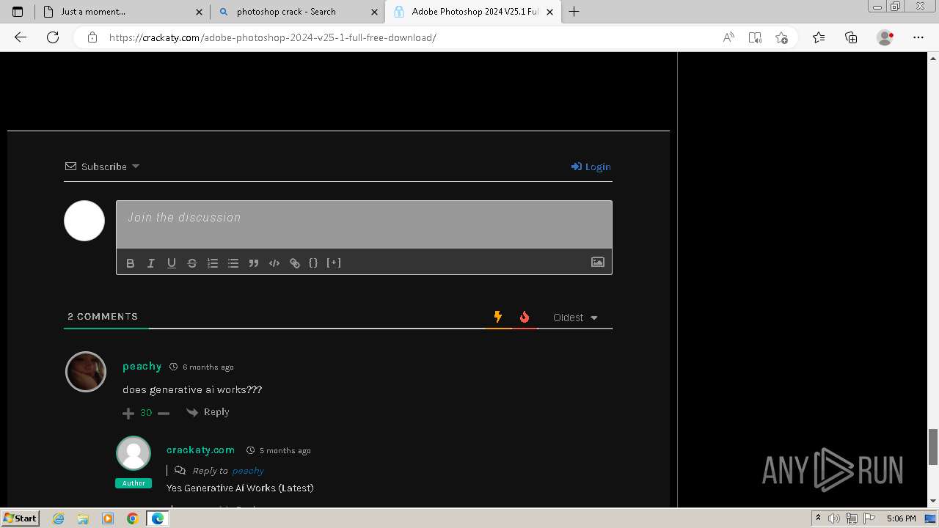Close the 'Just a moment...' tab
The width and height of the screenshot is (939, 528).
point(200,12)
